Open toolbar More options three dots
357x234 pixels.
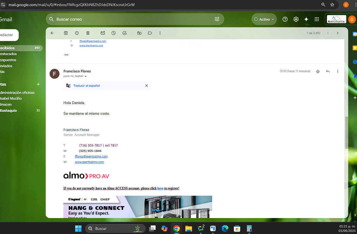(160, 33)
